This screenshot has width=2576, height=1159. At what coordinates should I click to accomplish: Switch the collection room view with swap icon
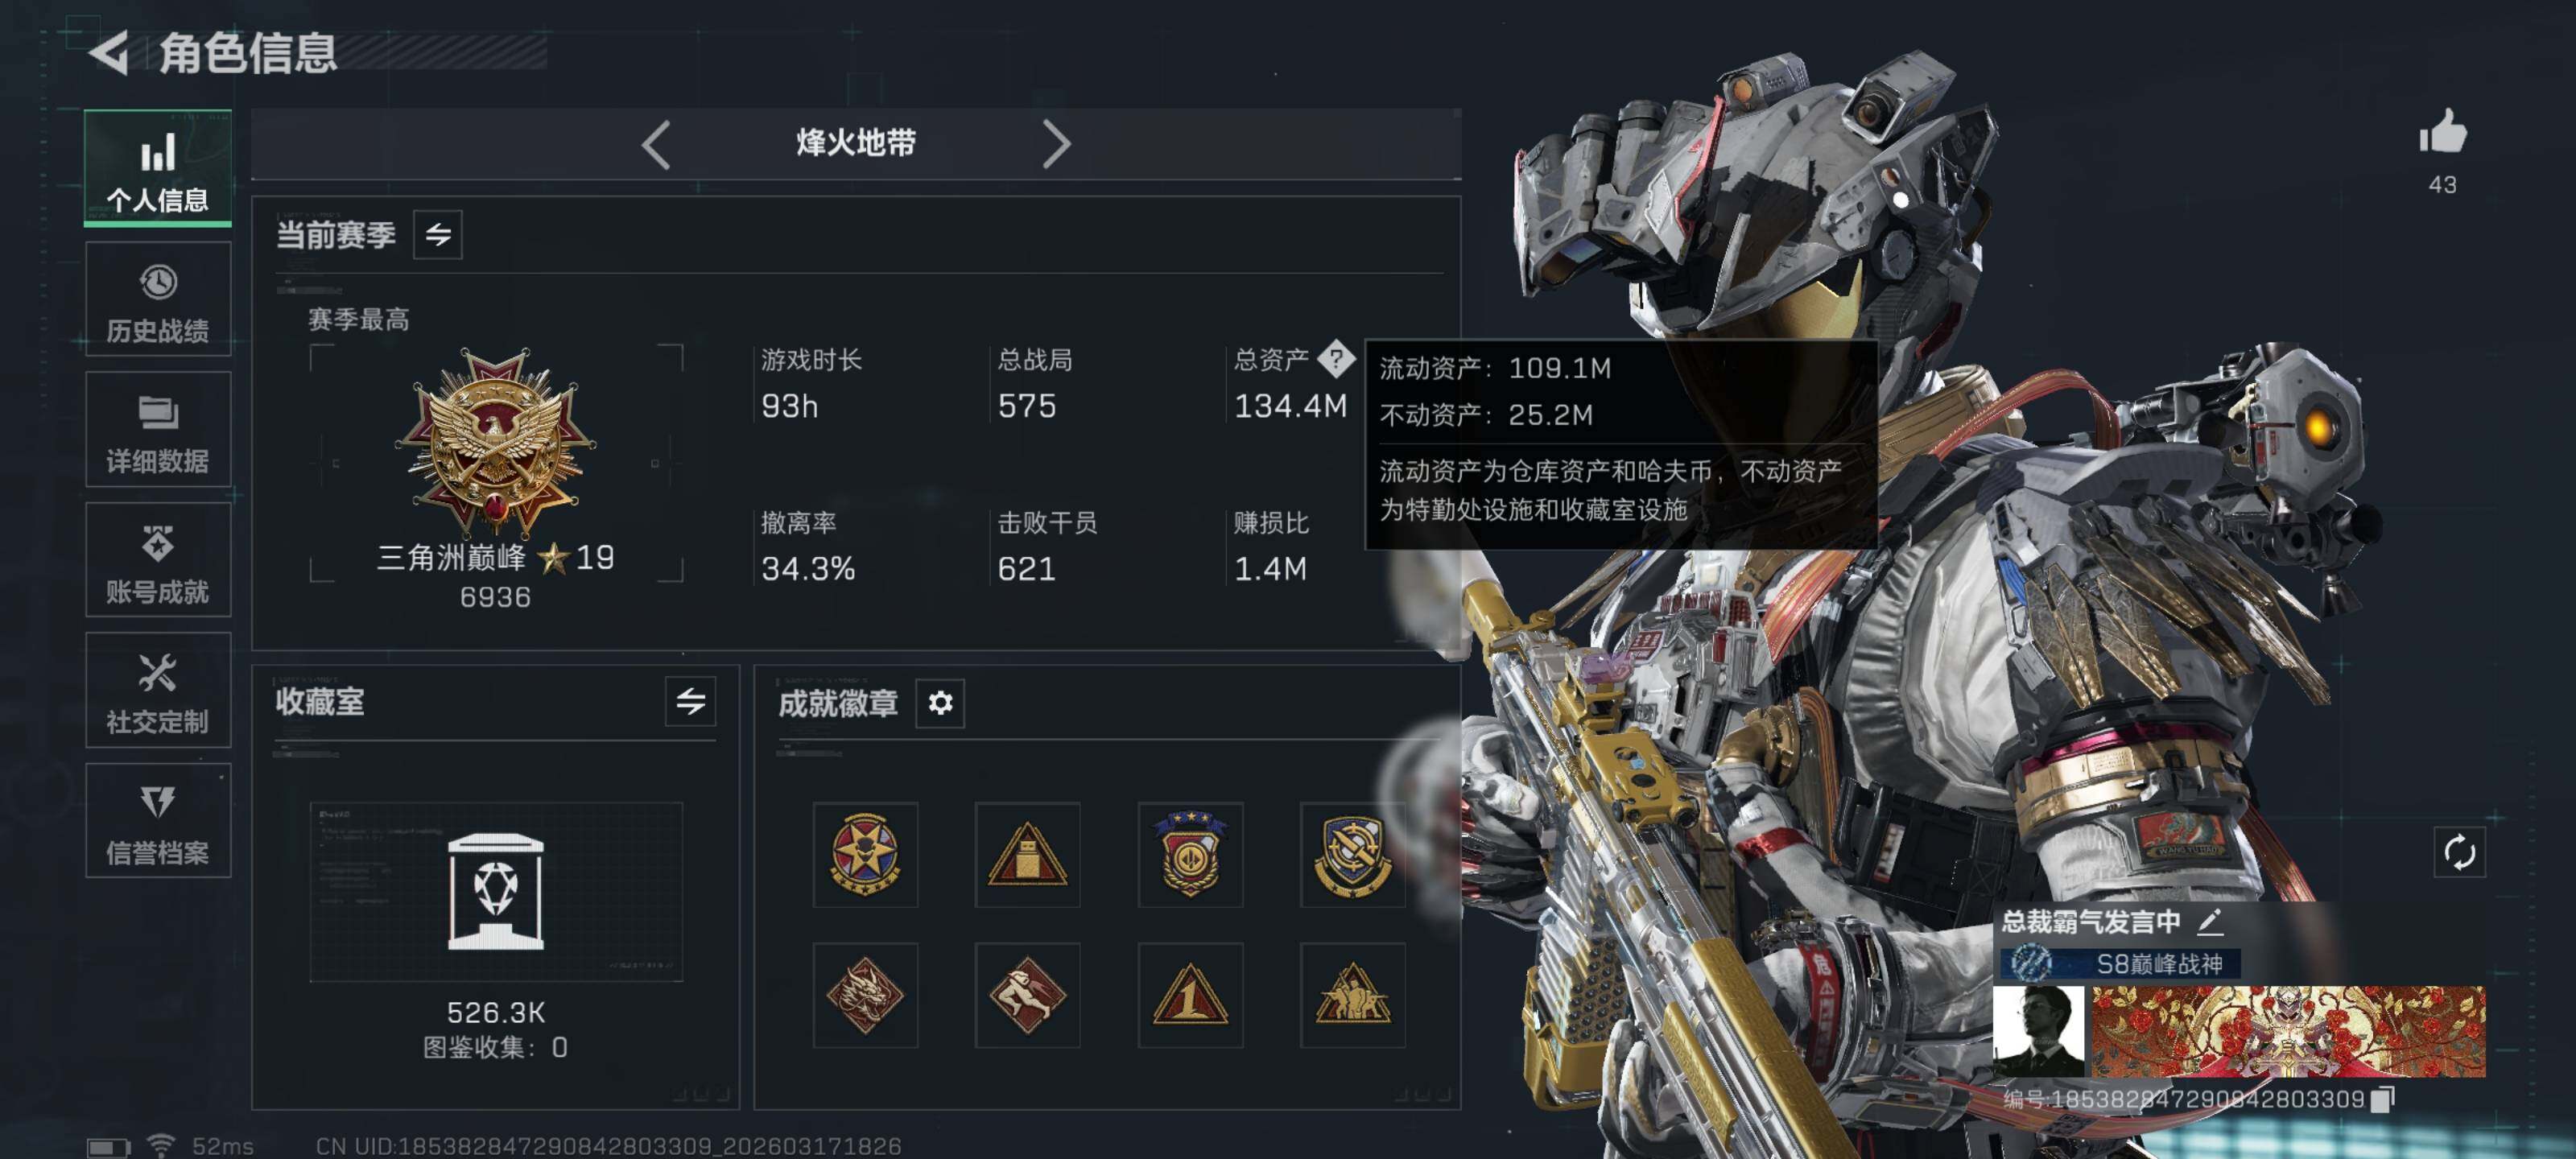click(x=690, y=701)
